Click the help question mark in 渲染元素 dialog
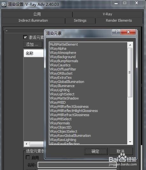This screenshot has height=170, width=146. [x=116, y=32]
